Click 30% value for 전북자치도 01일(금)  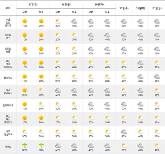[x=157, y=109]
